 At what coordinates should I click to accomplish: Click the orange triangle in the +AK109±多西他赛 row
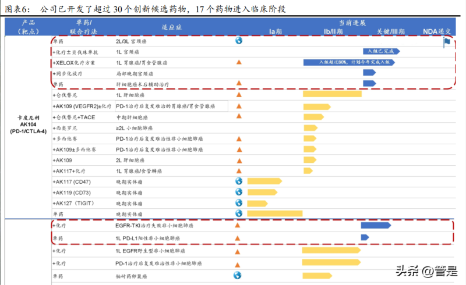pyautogui.click(x=239, y=149)
